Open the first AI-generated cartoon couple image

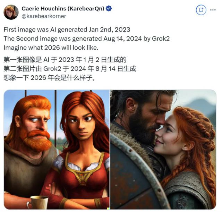click(x=57, y=150)
